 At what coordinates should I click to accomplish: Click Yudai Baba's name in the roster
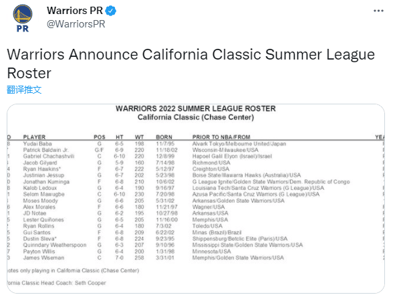click(37, 144)
